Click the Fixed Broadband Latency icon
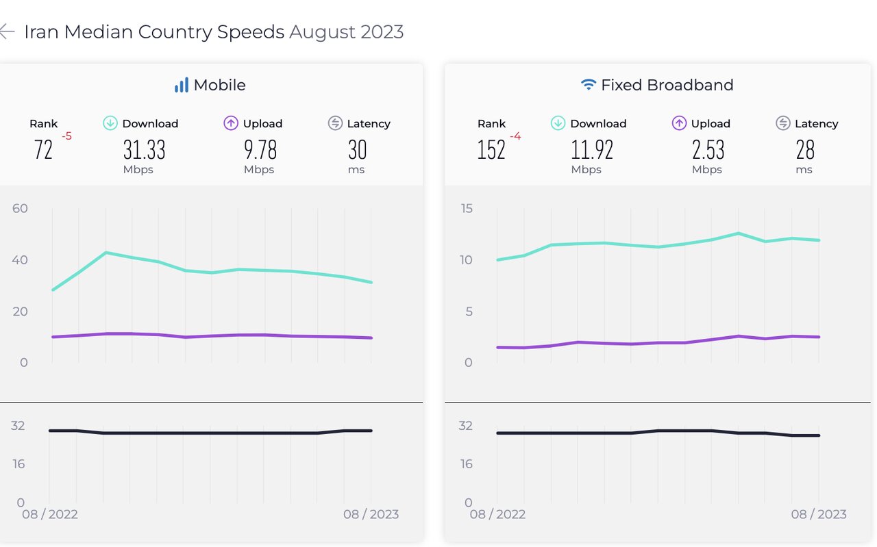This screenshot has height=547, width=877. point(783,123)
